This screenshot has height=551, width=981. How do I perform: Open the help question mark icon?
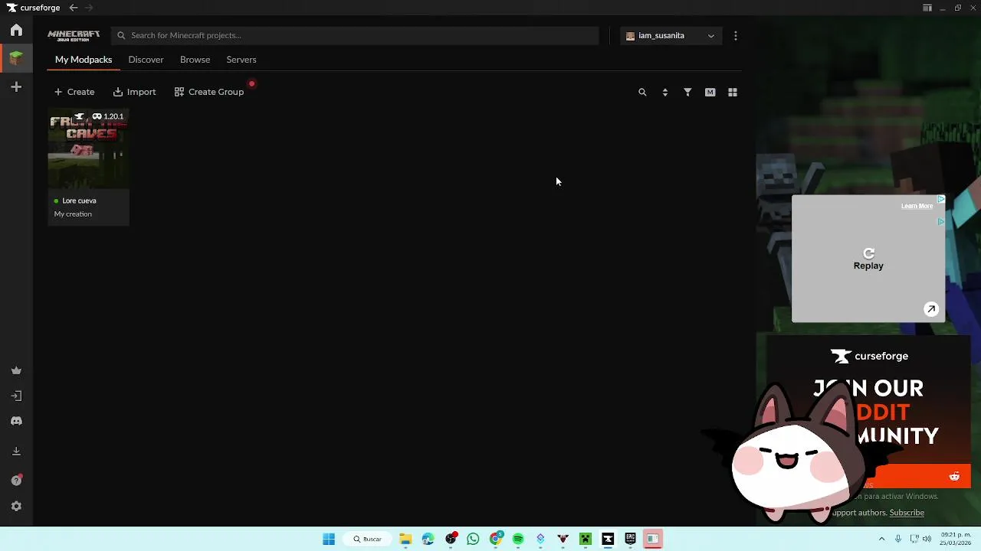pos(16,481)
